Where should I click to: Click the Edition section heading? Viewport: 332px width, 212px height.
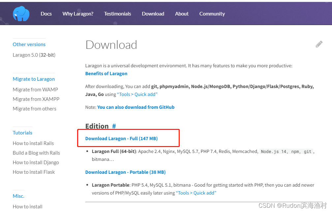click(x=97, y=126)
